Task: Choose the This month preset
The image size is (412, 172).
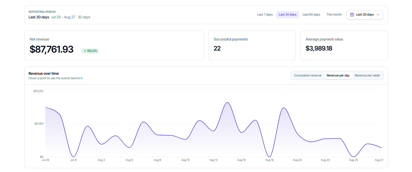Action: point(334,15)
